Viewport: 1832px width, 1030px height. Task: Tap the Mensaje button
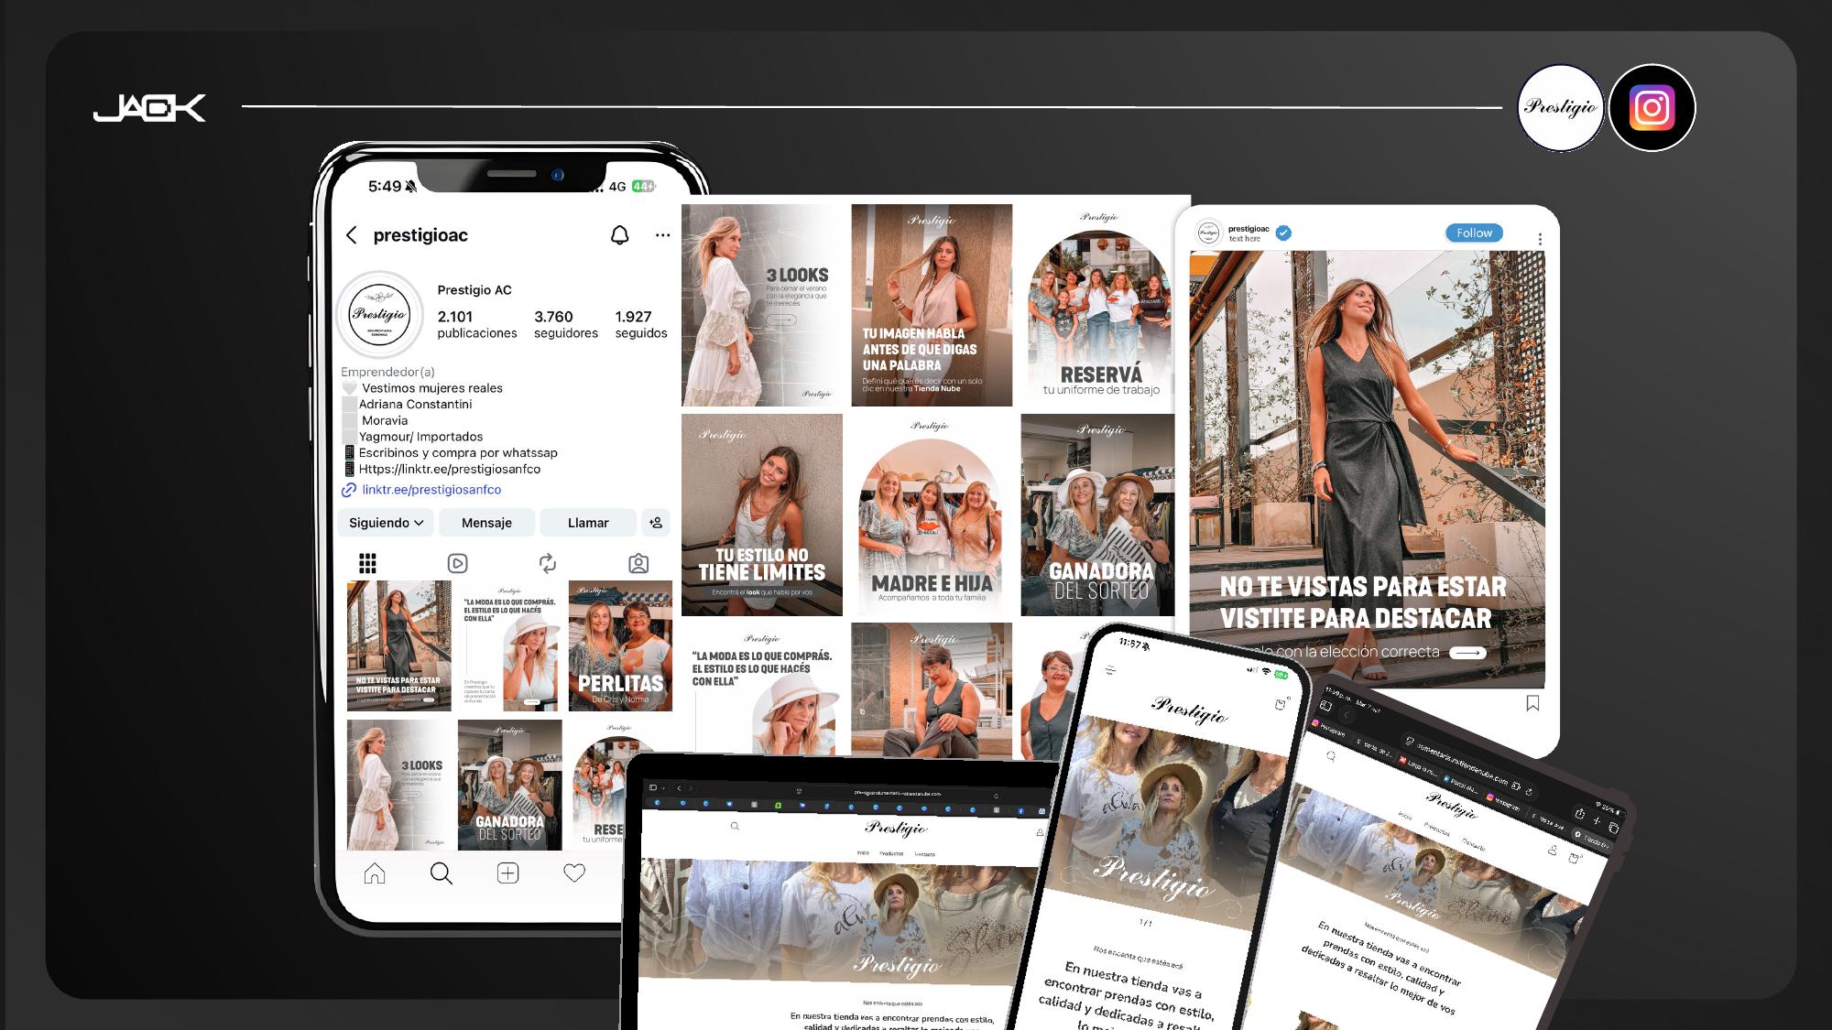(486, 523)
